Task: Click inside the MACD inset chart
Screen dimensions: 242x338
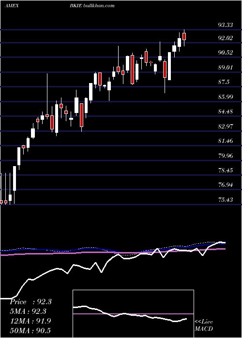Action: click(x=133, y=314)
